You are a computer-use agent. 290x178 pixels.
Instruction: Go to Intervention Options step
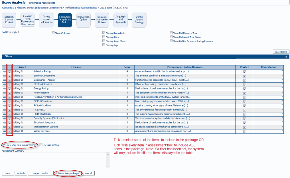click(84, 20)
